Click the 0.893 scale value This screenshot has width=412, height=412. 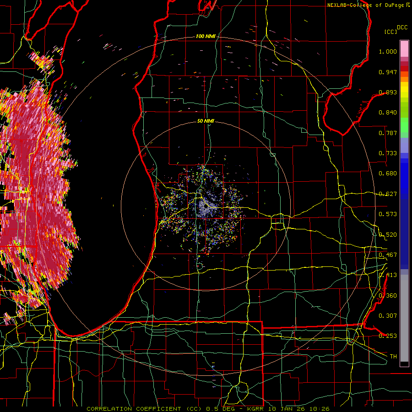click(388, 92)
